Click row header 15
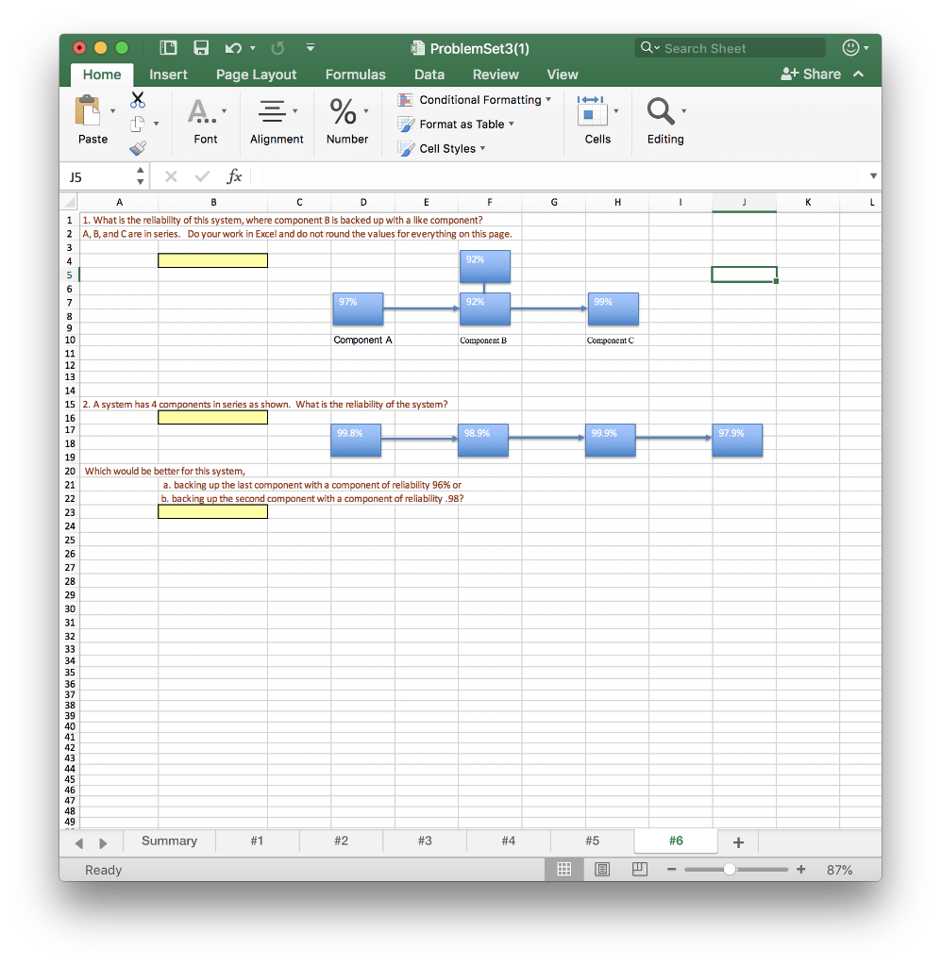Viewport: 941px width, 966px height. [70, 404]
